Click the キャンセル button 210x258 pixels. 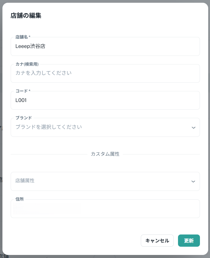(x=157, y=241)
